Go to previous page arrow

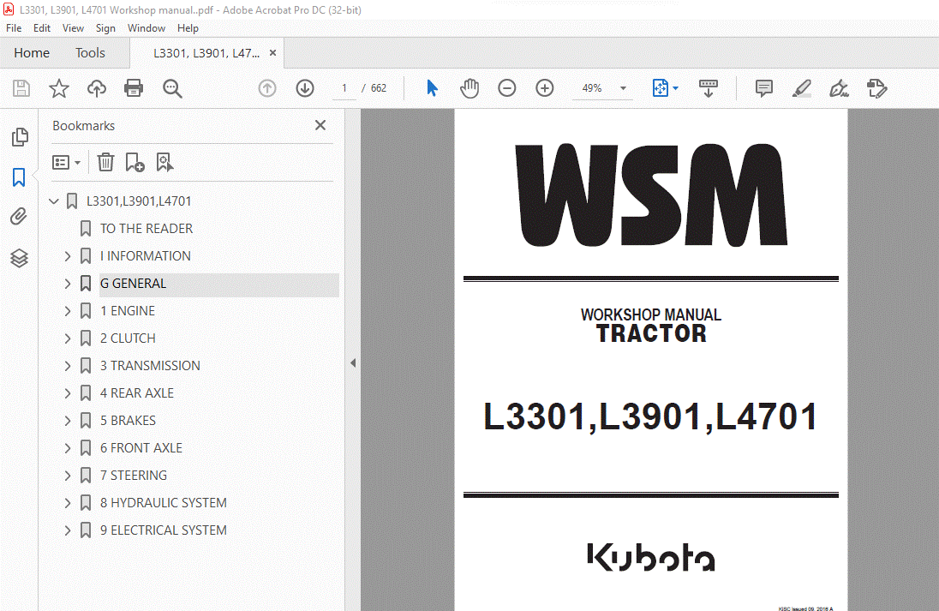click(267, 88)
